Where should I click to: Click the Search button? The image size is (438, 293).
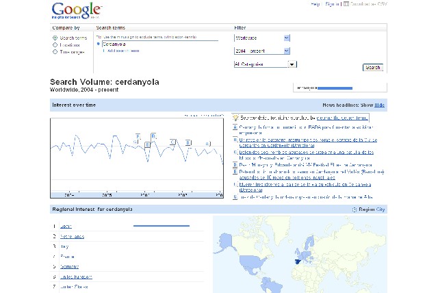tap(373, 68)
